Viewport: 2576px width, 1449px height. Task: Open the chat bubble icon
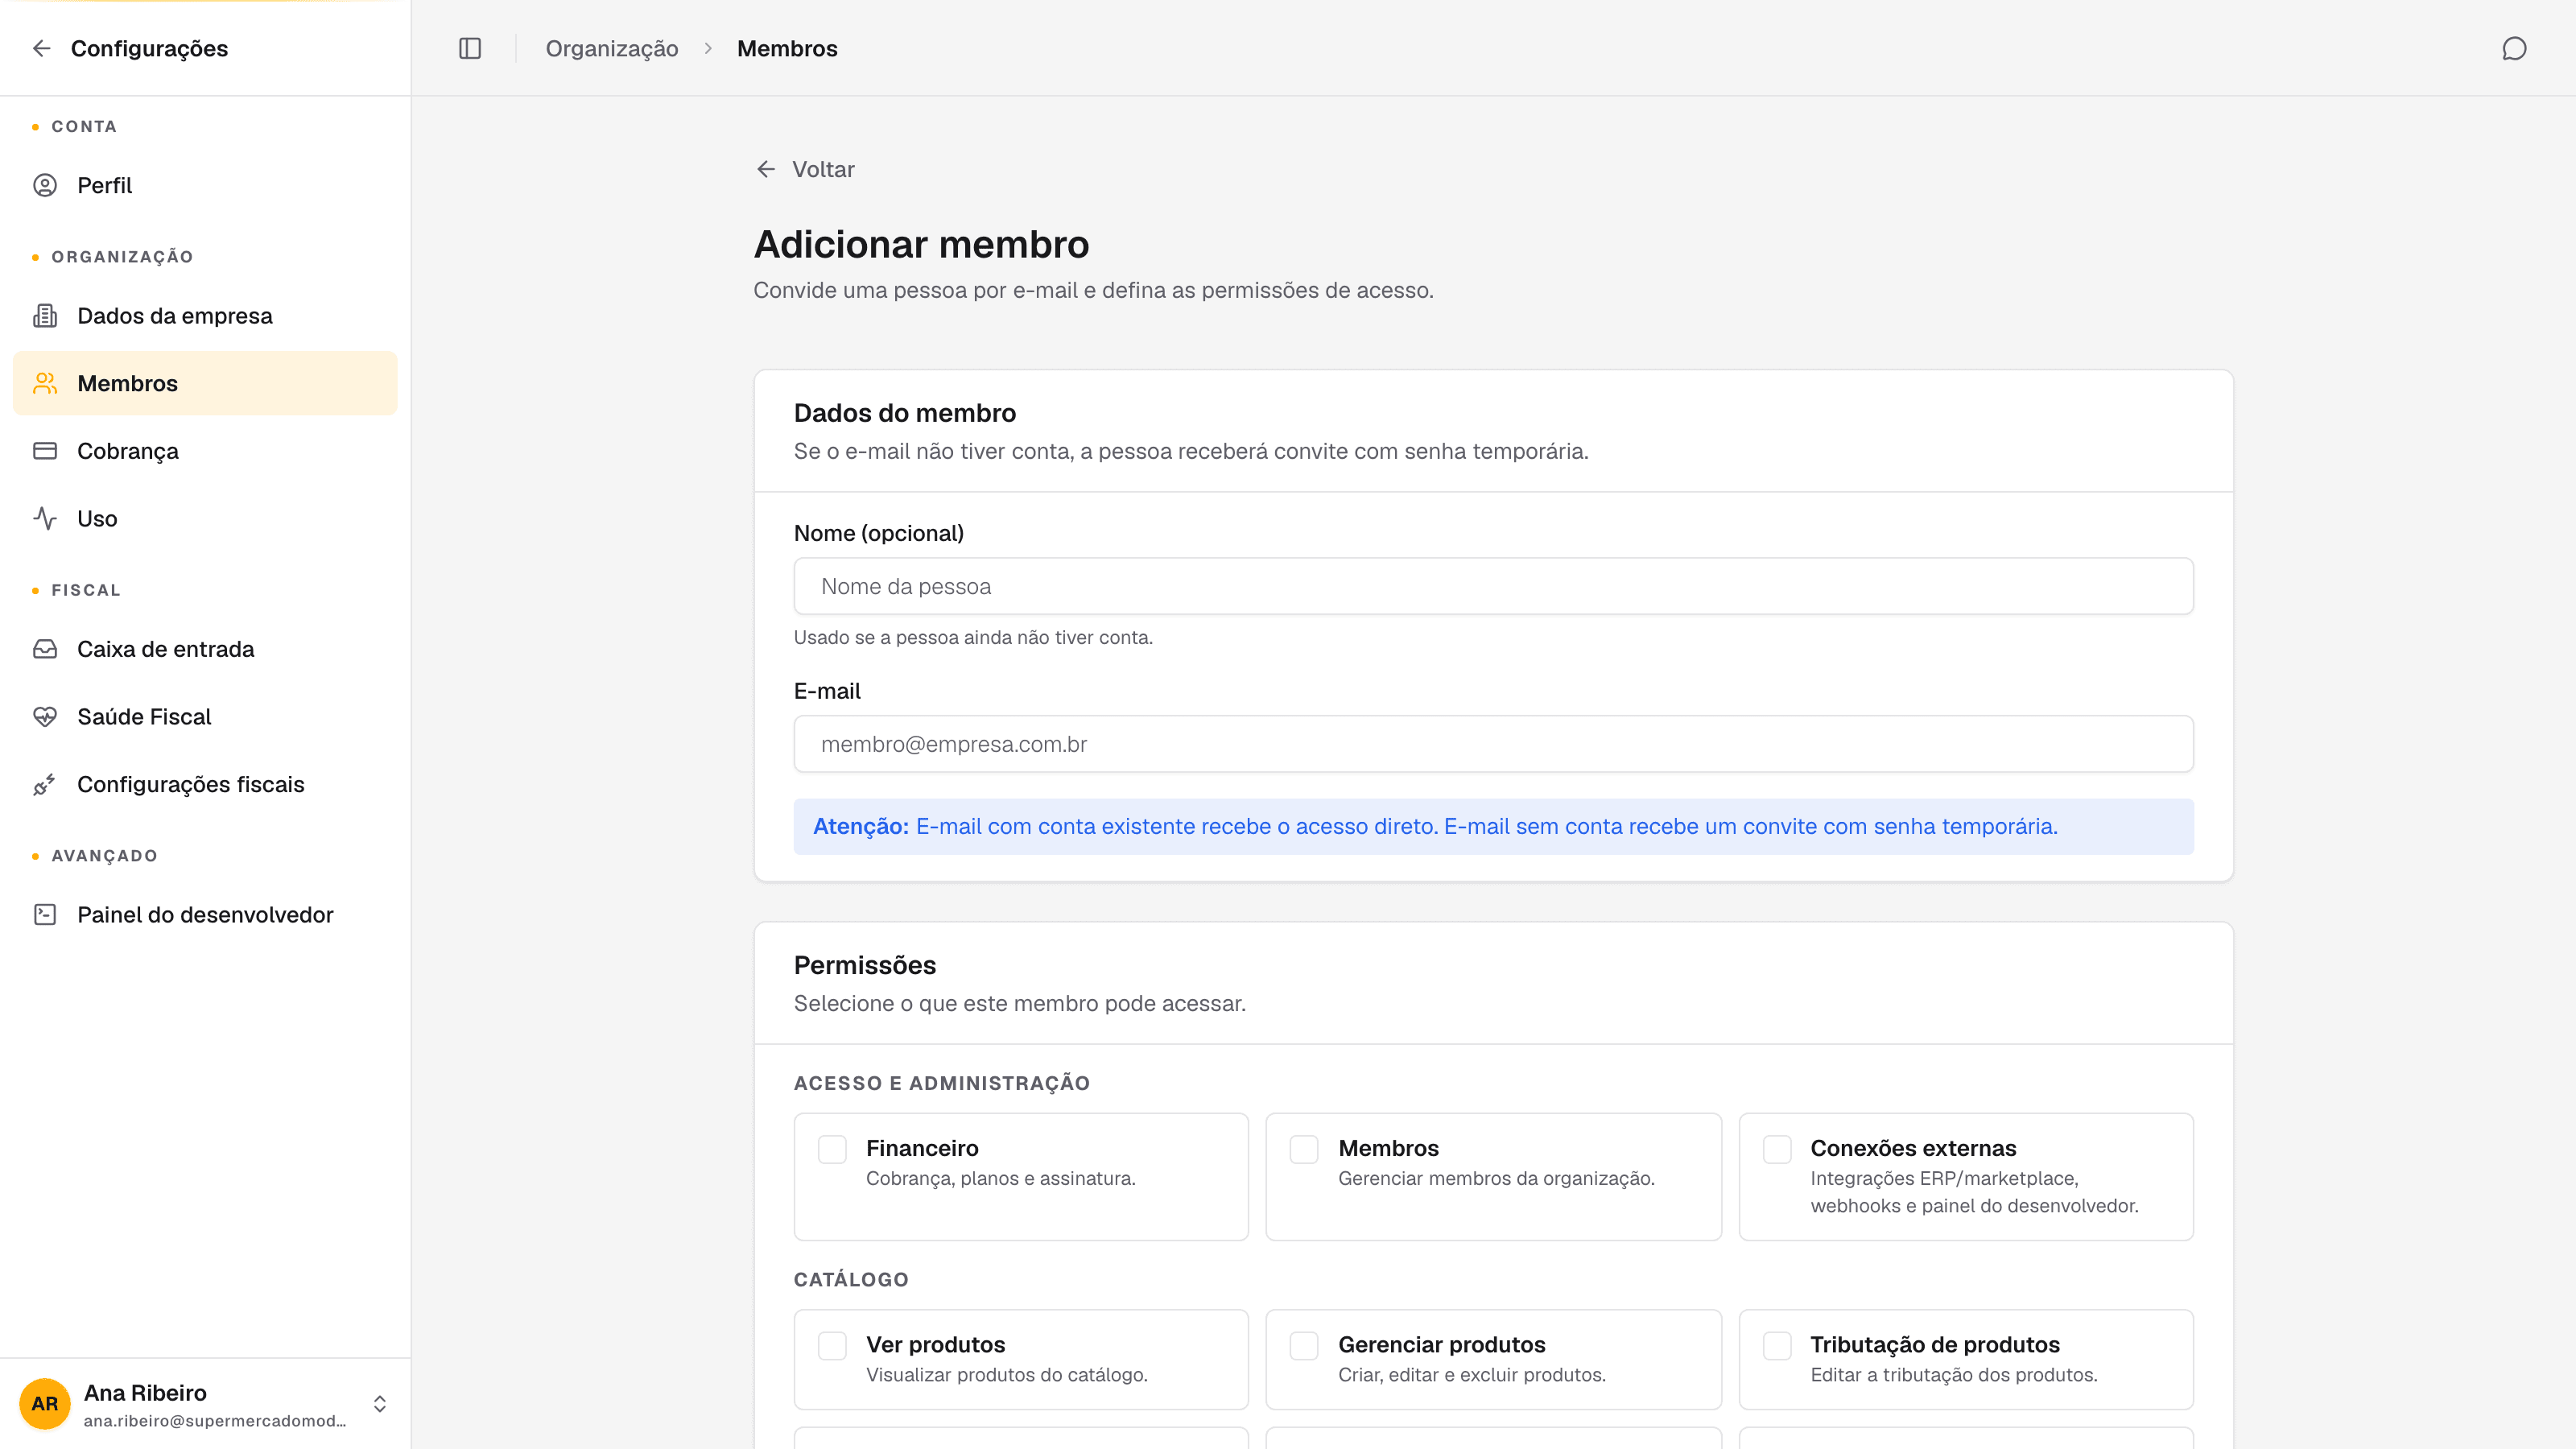point(2514,48)
